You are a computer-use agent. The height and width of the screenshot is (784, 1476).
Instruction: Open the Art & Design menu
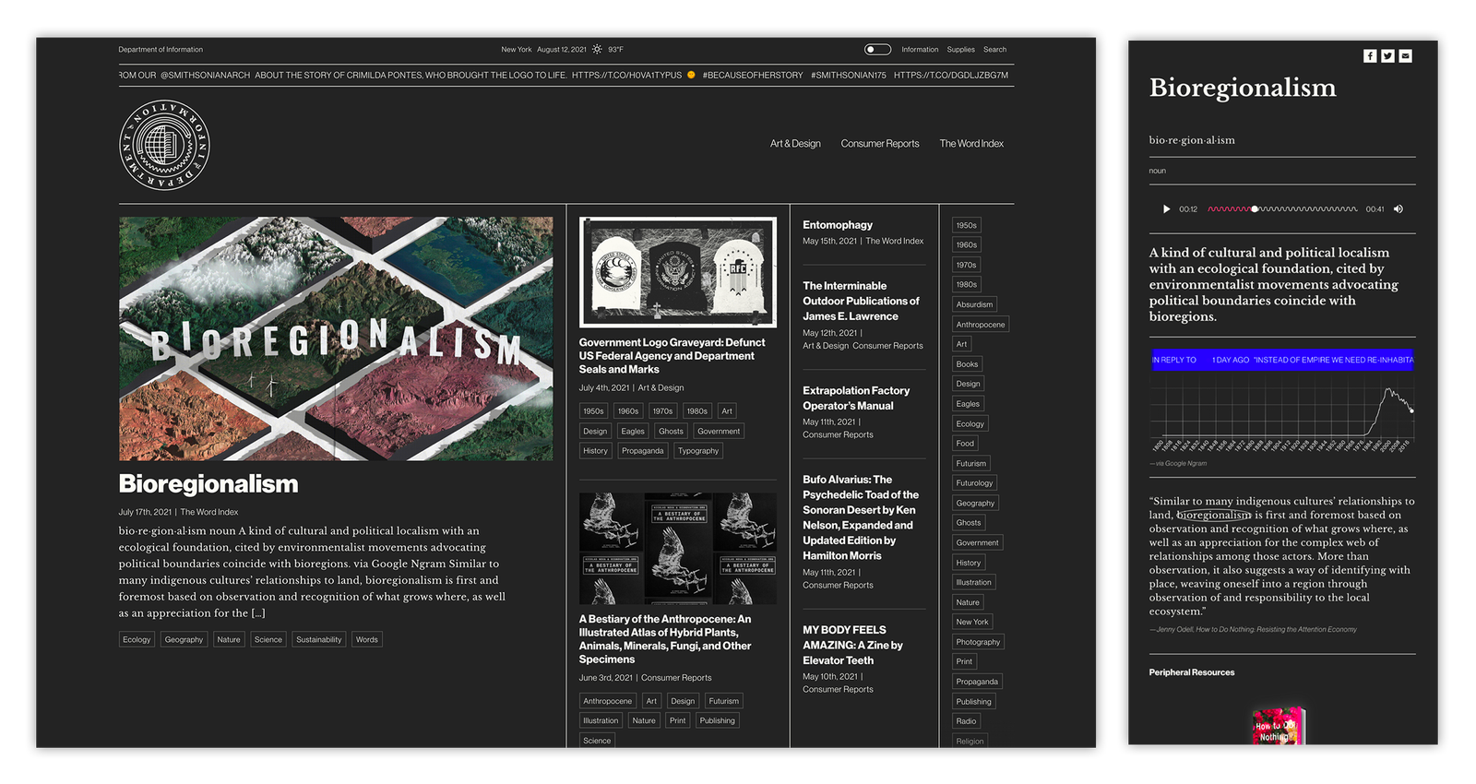pos(795,144)
